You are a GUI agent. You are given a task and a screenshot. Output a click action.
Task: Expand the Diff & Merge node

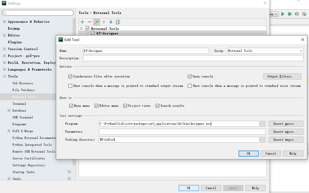[x=9, y=131]
